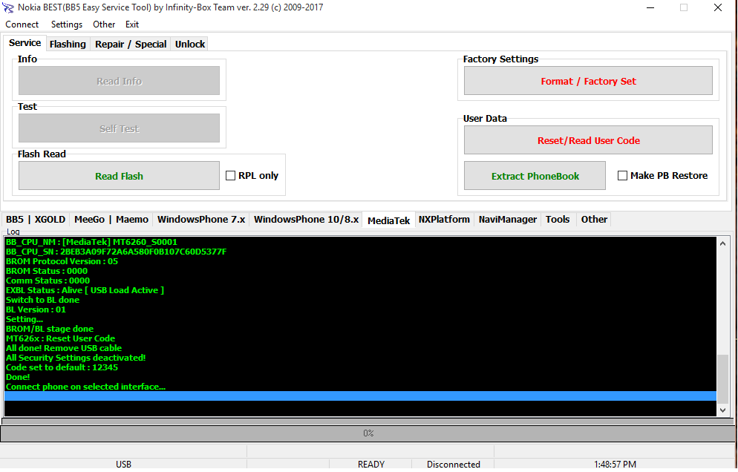Select the BB5 | XGOLD platform tab
The width and height of the screenshot is (738, 472).
pyautogui.click(x=36, y=219)
